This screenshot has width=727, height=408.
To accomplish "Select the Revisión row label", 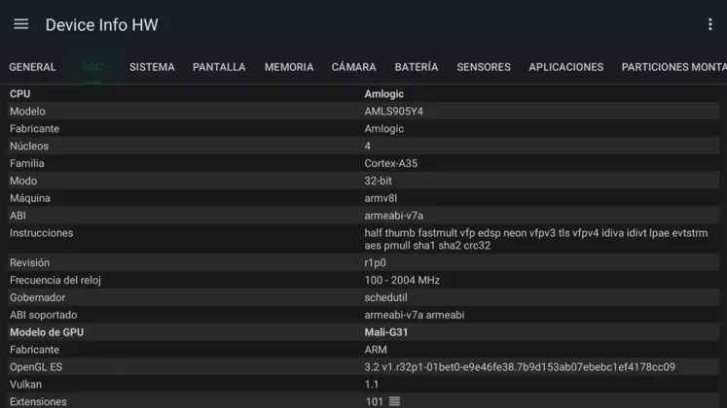I will click(x=29, y=262).
